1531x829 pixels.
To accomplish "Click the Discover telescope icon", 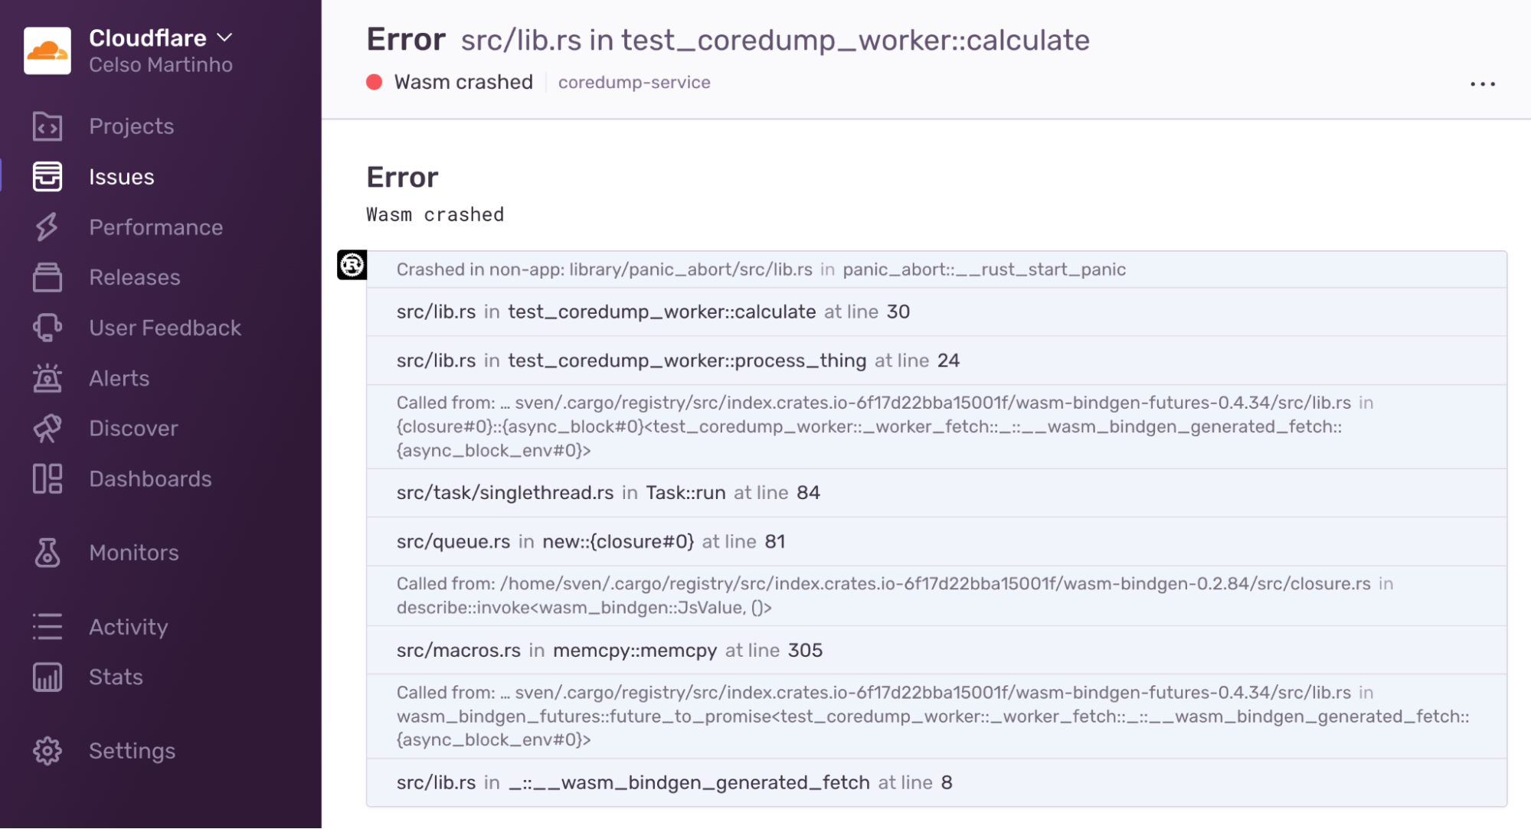I will click(x=47, y=429).
